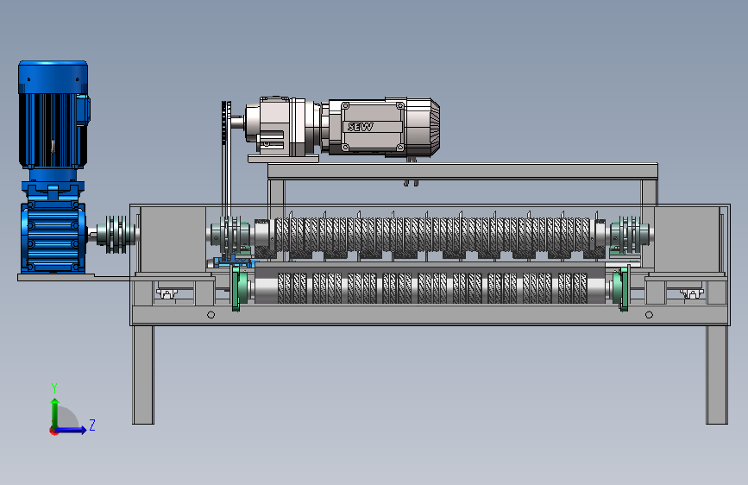
Task: Select the lower grooved roller
Action: tap(431, 288)
